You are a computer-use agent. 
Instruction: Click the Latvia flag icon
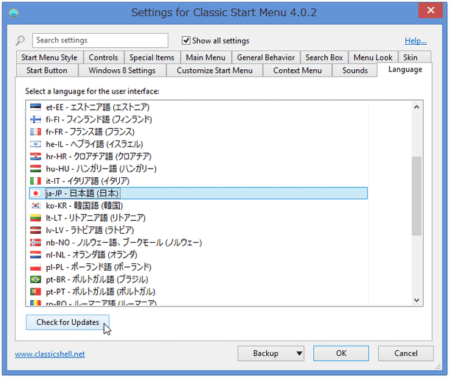pos(35,230)
